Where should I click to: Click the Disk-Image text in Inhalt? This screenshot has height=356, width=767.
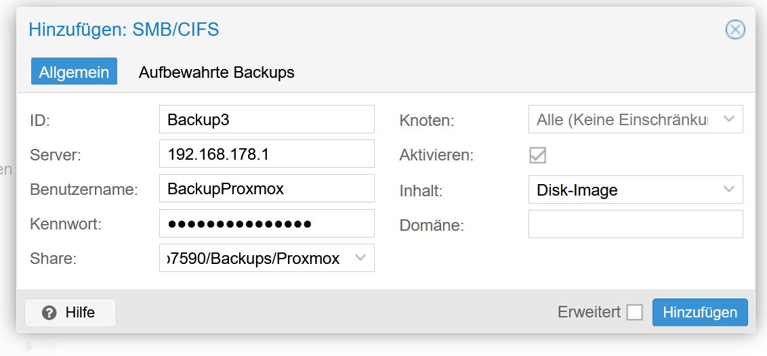tap(577, 190)
